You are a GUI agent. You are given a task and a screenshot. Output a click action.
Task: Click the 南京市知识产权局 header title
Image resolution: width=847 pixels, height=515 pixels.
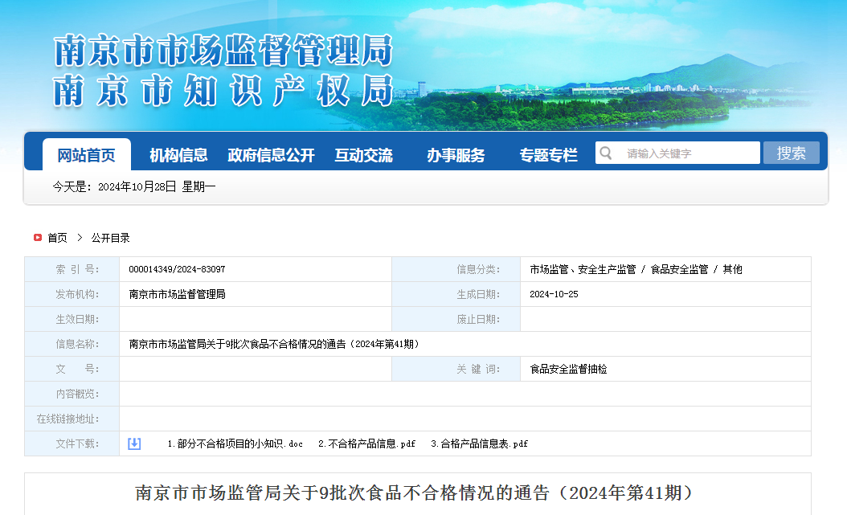[x=223, y=91]
